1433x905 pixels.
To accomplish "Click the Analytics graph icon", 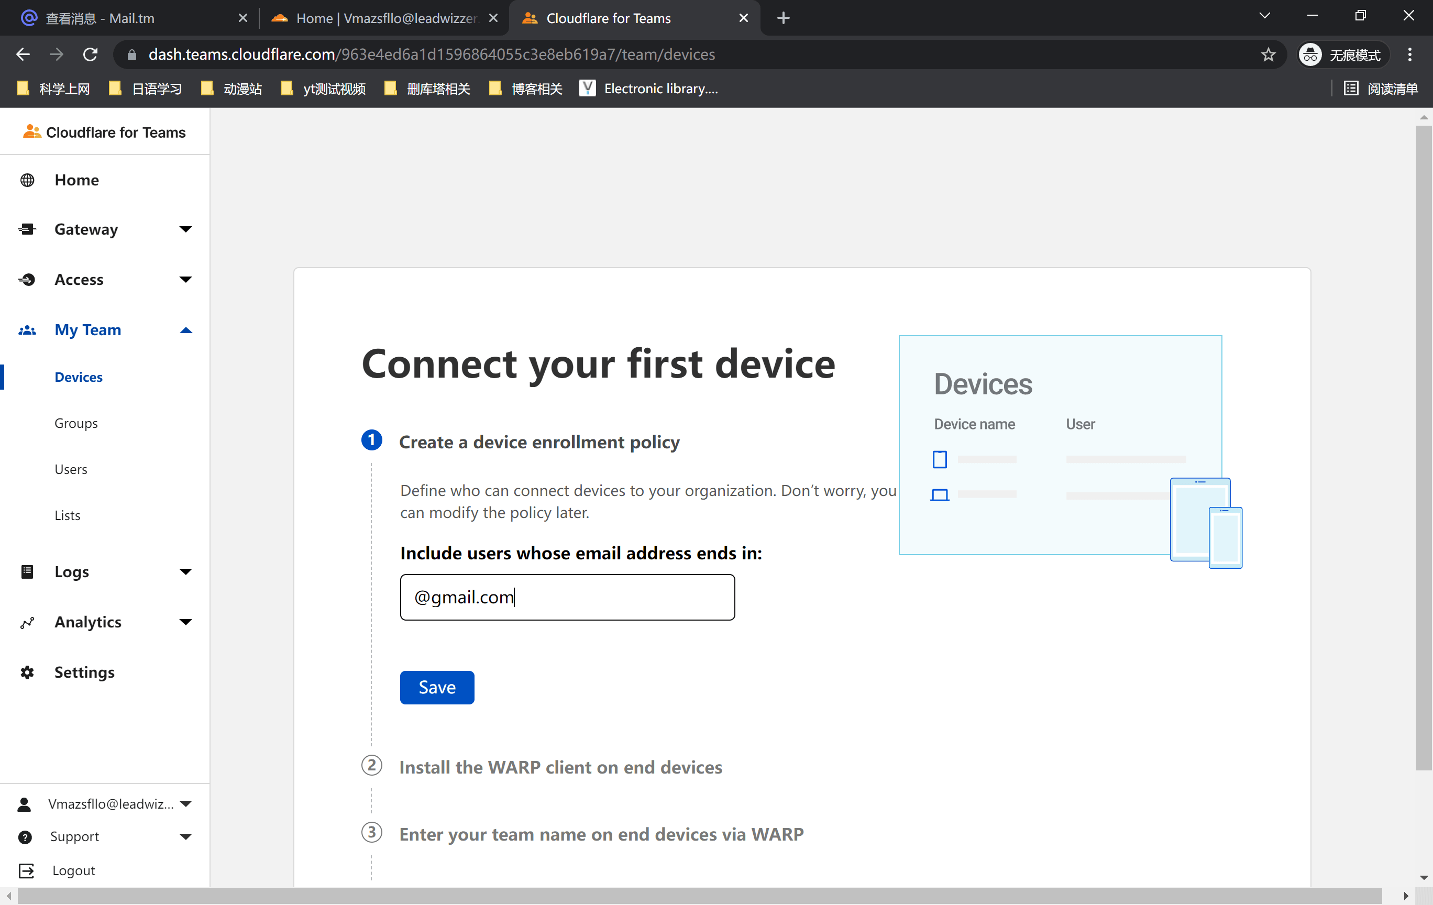I will tap(27, 622).
